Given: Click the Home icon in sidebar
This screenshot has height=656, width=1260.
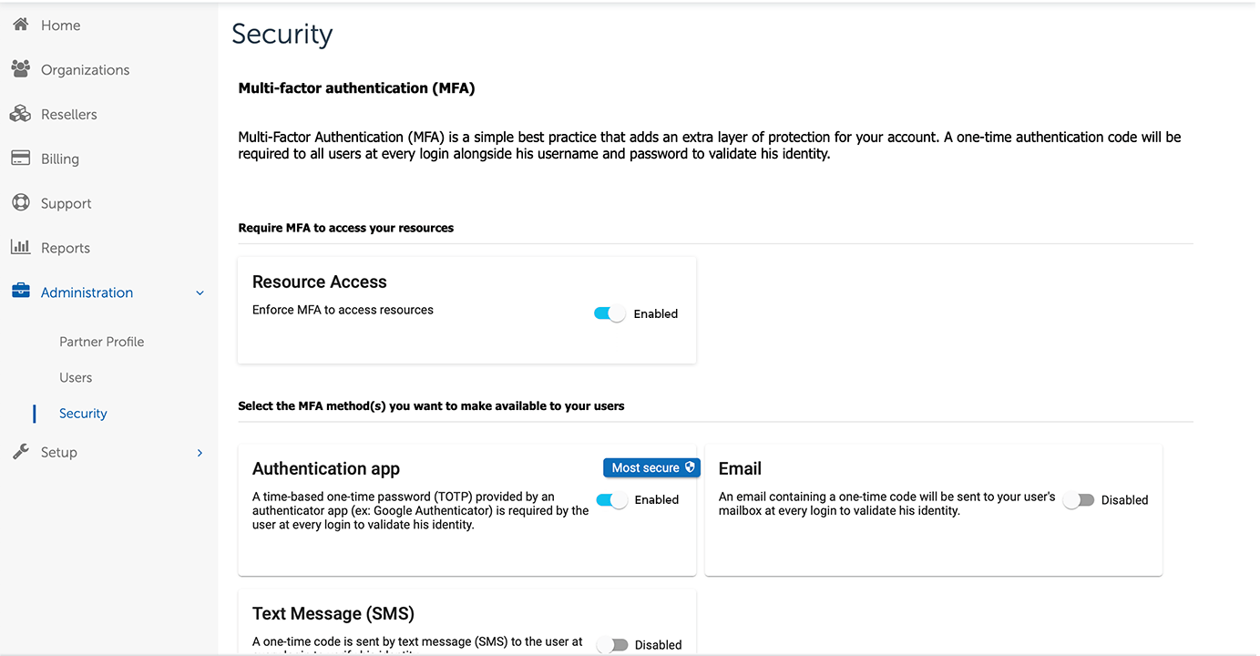Looking at the screenshot, I should pos(20,24).
